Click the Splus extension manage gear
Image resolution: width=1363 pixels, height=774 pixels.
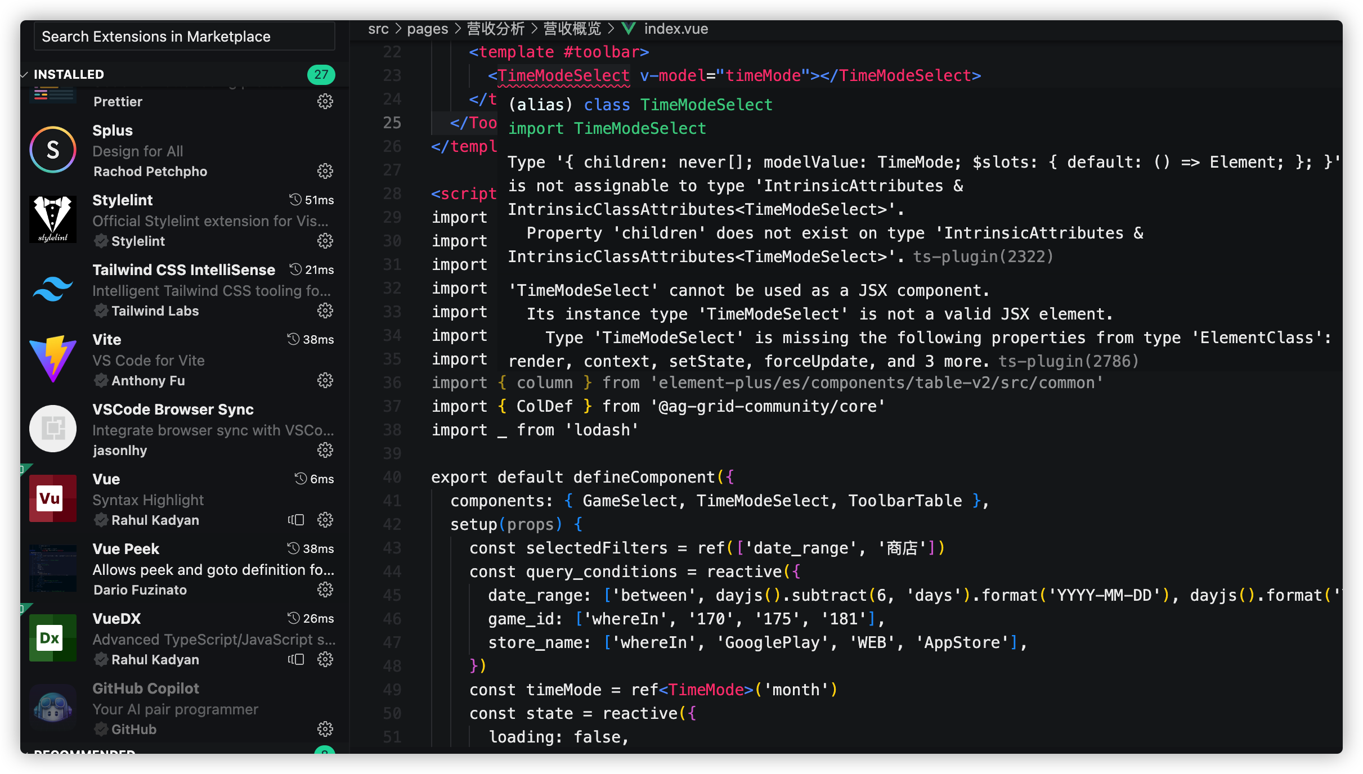(x=325, y=171)
